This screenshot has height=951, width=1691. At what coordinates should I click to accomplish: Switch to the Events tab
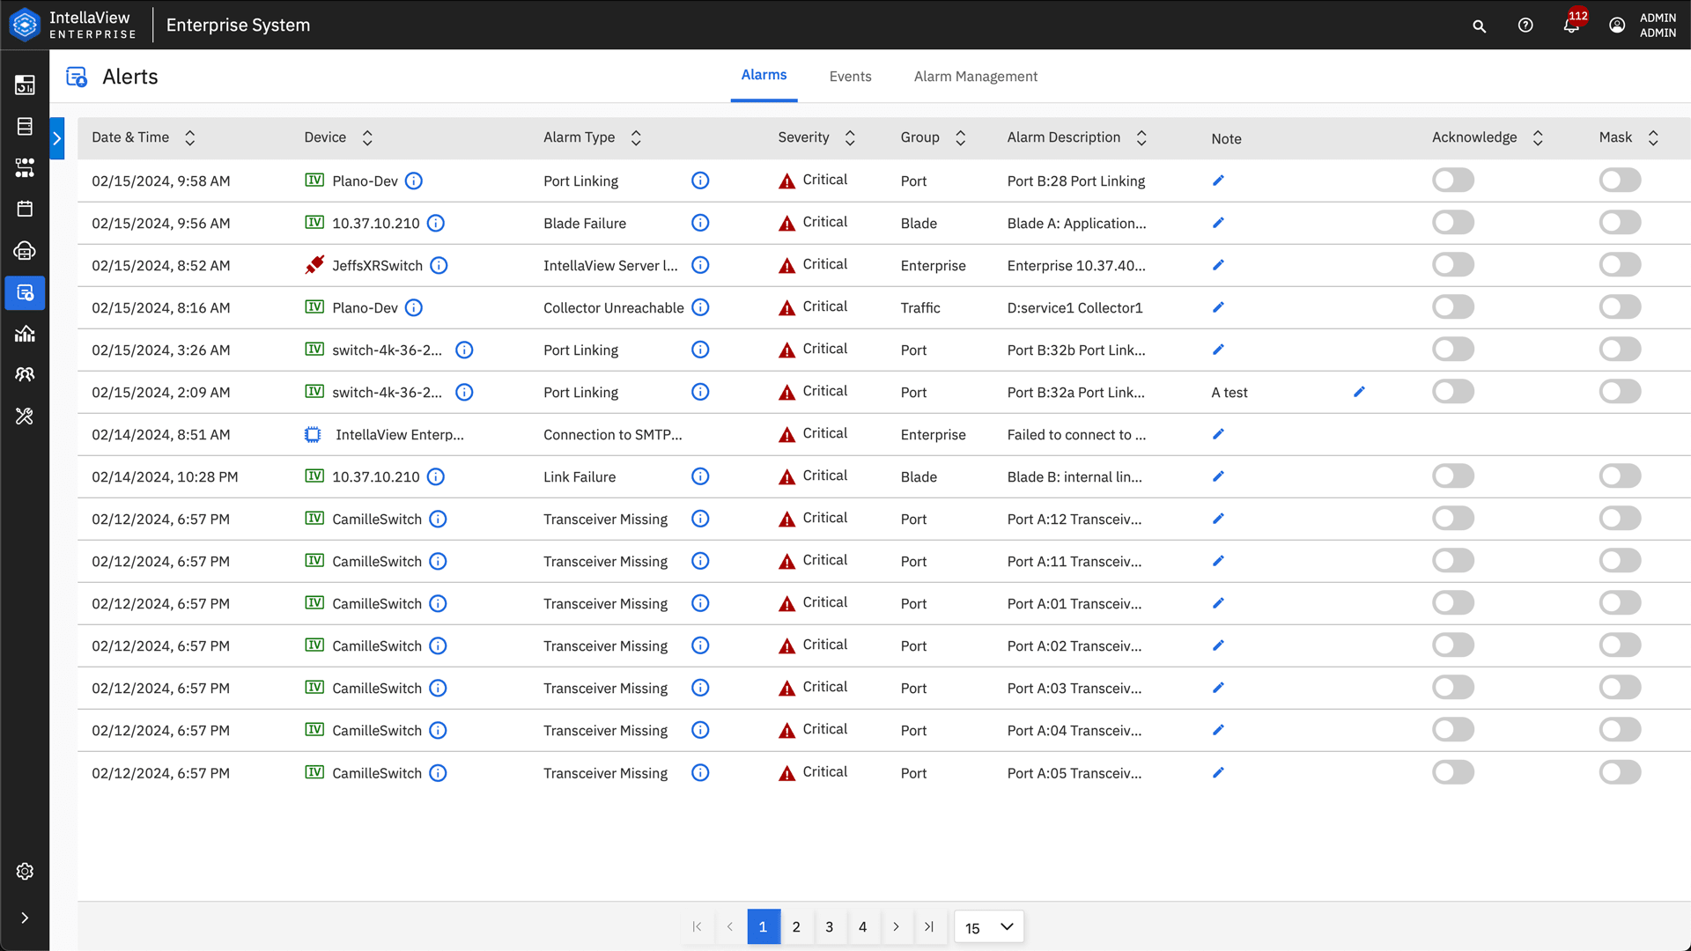[850, 77]
